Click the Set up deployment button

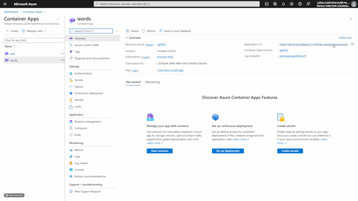[228, 151]
